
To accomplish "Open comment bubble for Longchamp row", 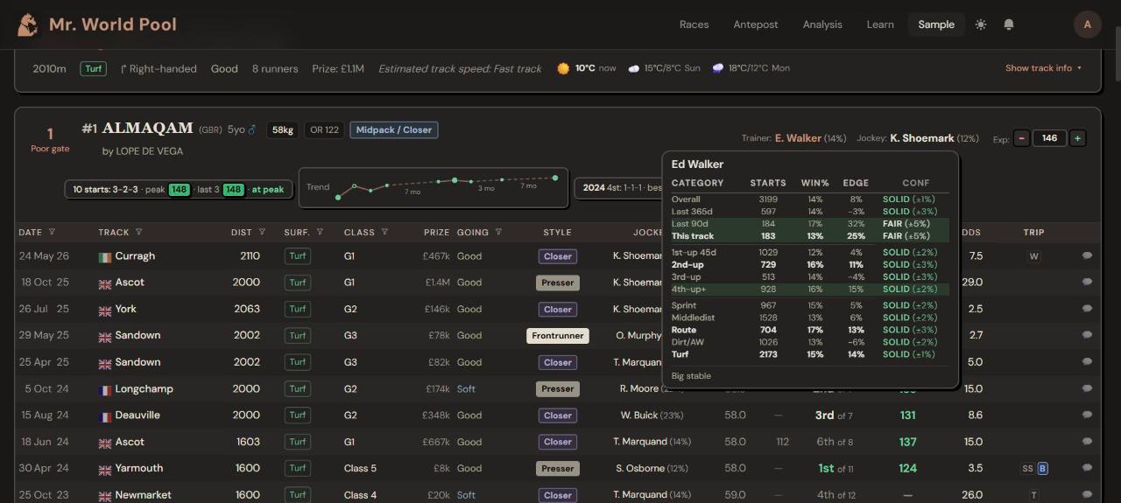I will pyautogui.click(x=1087, y=388).
